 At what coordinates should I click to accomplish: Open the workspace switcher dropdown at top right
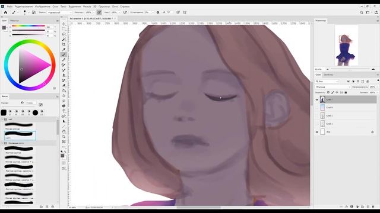pos(368,12)
